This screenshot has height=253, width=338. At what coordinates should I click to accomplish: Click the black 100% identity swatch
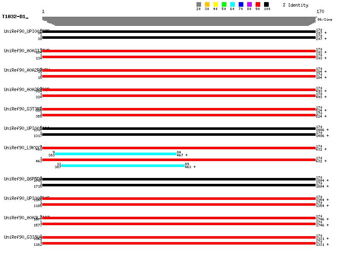tap(266, 4)
